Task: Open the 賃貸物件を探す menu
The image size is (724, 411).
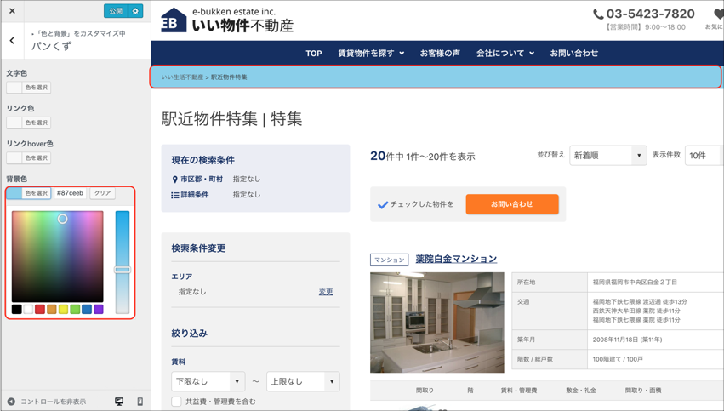Action: click(371, 53)
